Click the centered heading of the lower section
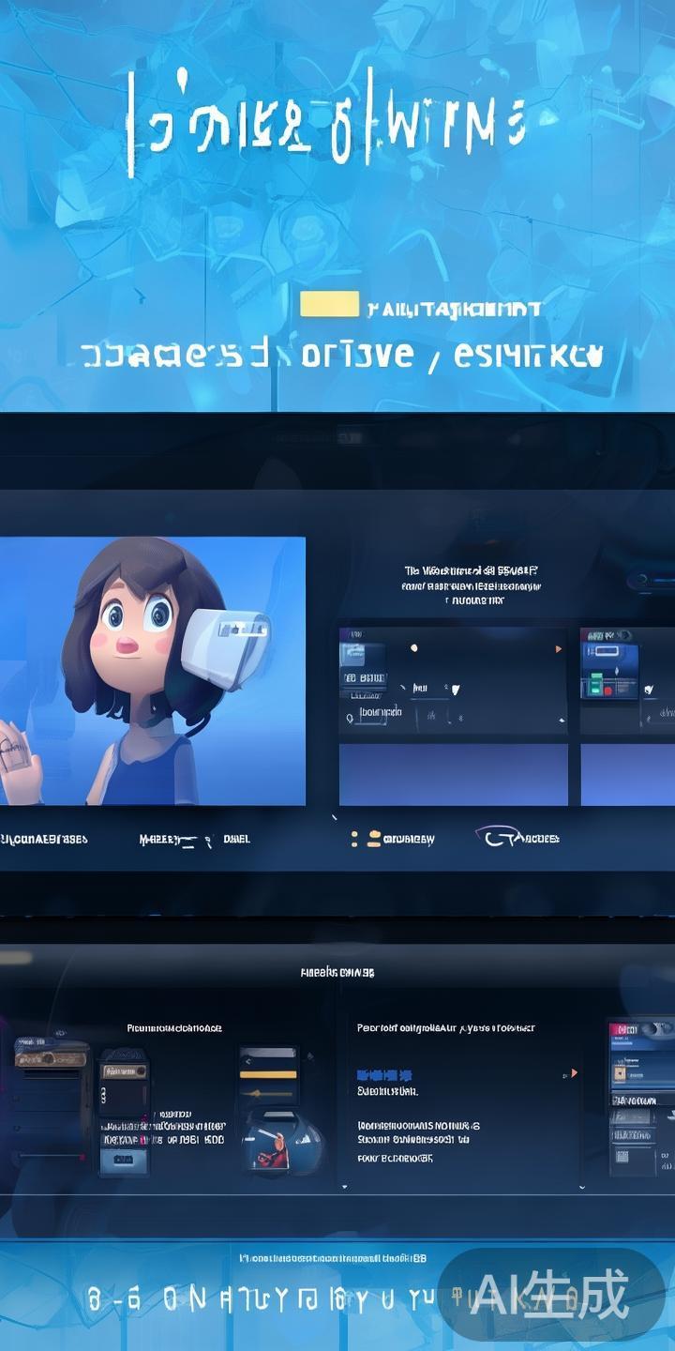Viewport: 675px width, 1351px height. point(337,973)
